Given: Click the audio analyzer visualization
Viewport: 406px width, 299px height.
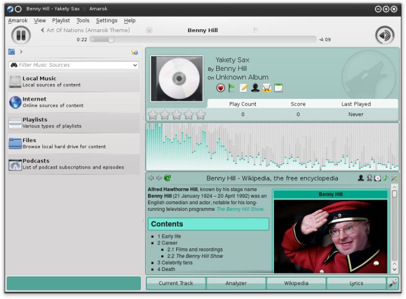Looking at the screenshot, I should click(x=272, y=147).
